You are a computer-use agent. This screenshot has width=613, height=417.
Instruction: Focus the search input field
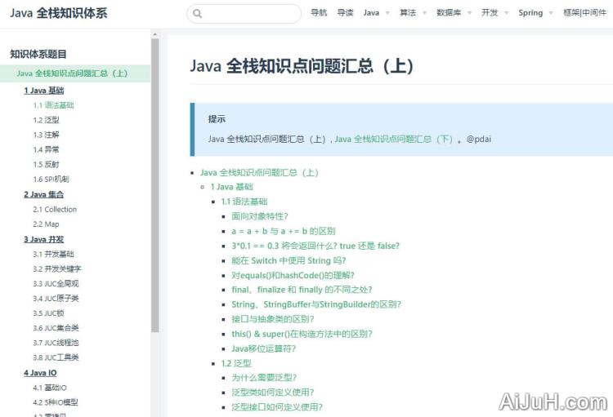point(244,14)
